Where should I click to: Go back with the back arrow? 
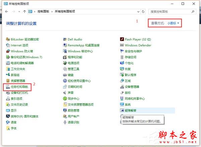[x=7, y=12]
